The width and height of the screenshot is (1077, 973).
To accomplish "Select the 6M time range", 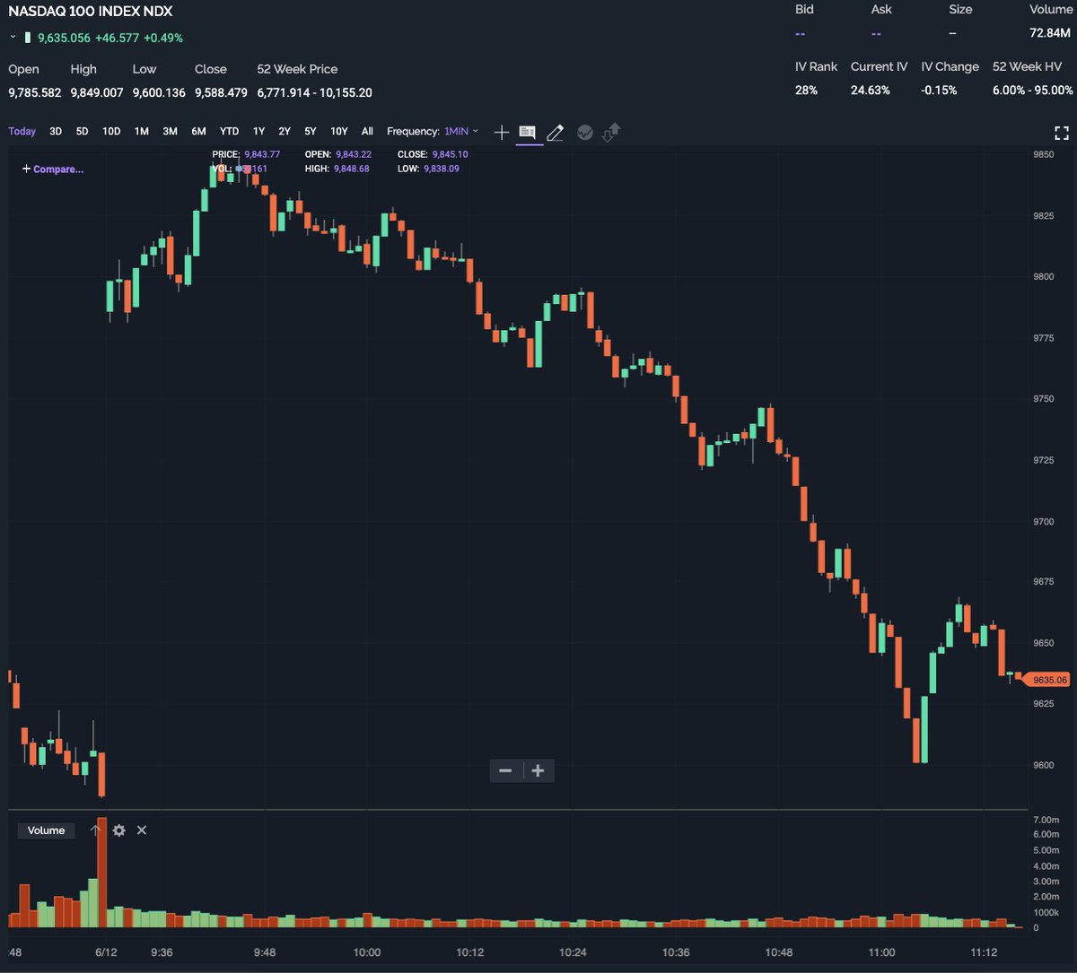I will 198,131.
